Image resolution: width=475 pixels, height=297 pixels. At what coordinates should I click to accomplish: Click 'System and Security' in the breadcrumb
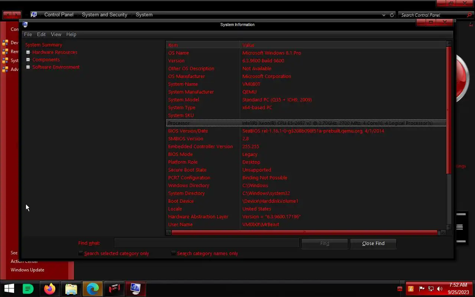coord(105,15)
